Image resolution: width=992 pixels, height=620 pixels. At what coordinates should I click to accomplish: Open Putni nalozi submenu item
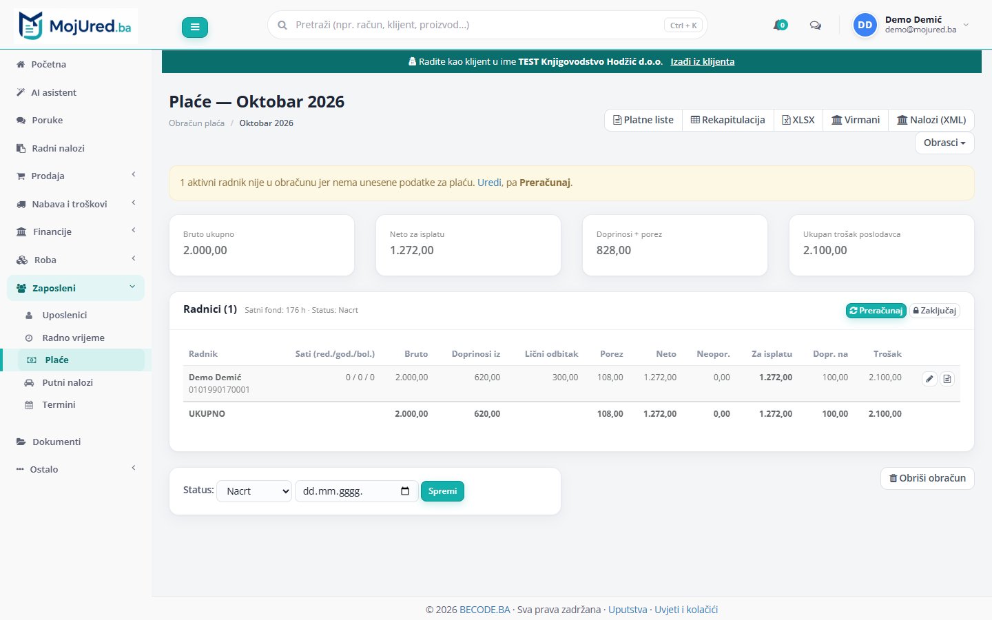click(81, 382)
